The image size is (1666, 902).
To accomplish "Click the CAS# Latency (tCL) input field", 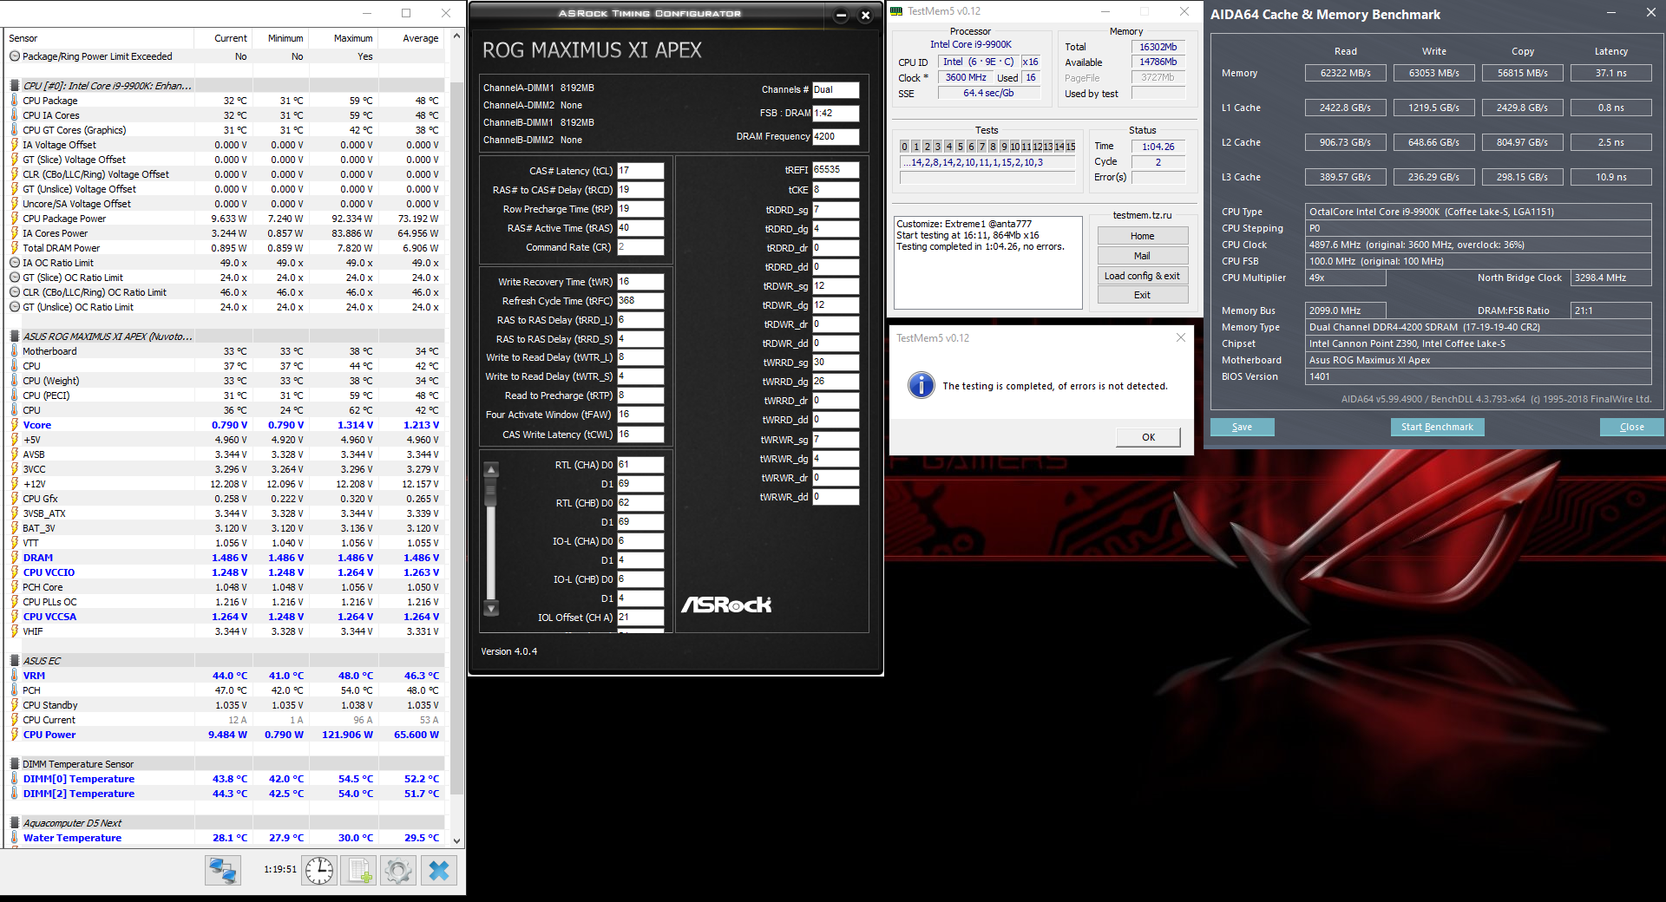I will (640, 171).
